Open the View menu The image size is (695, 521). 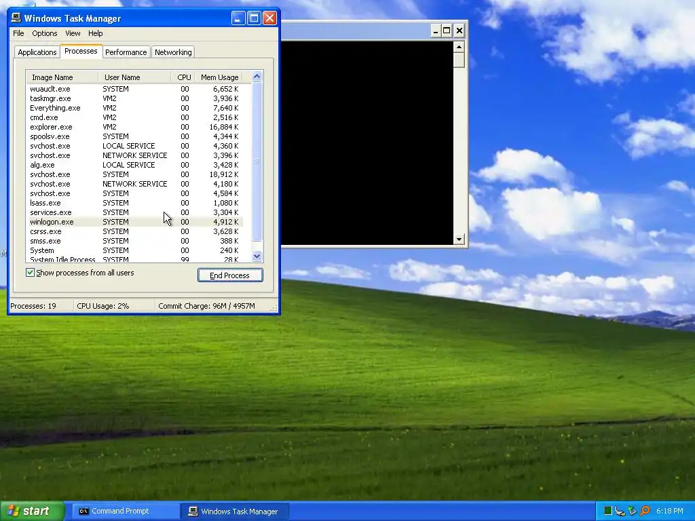coord(73,33)
